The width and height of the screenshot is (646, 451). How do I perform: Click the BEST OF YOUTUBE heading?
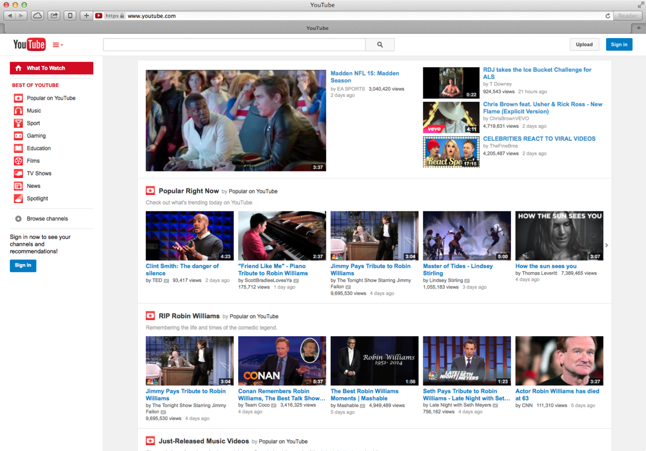[36, 85]
